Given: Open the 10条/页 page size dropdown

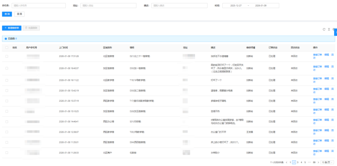Looking at the screenshot, I should click(x=328, y=162).
